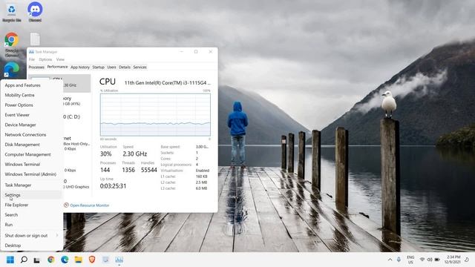Open the Options menu in Task Manager
Viewport: 475px width, 267px height.
click(x=45, y=59)
